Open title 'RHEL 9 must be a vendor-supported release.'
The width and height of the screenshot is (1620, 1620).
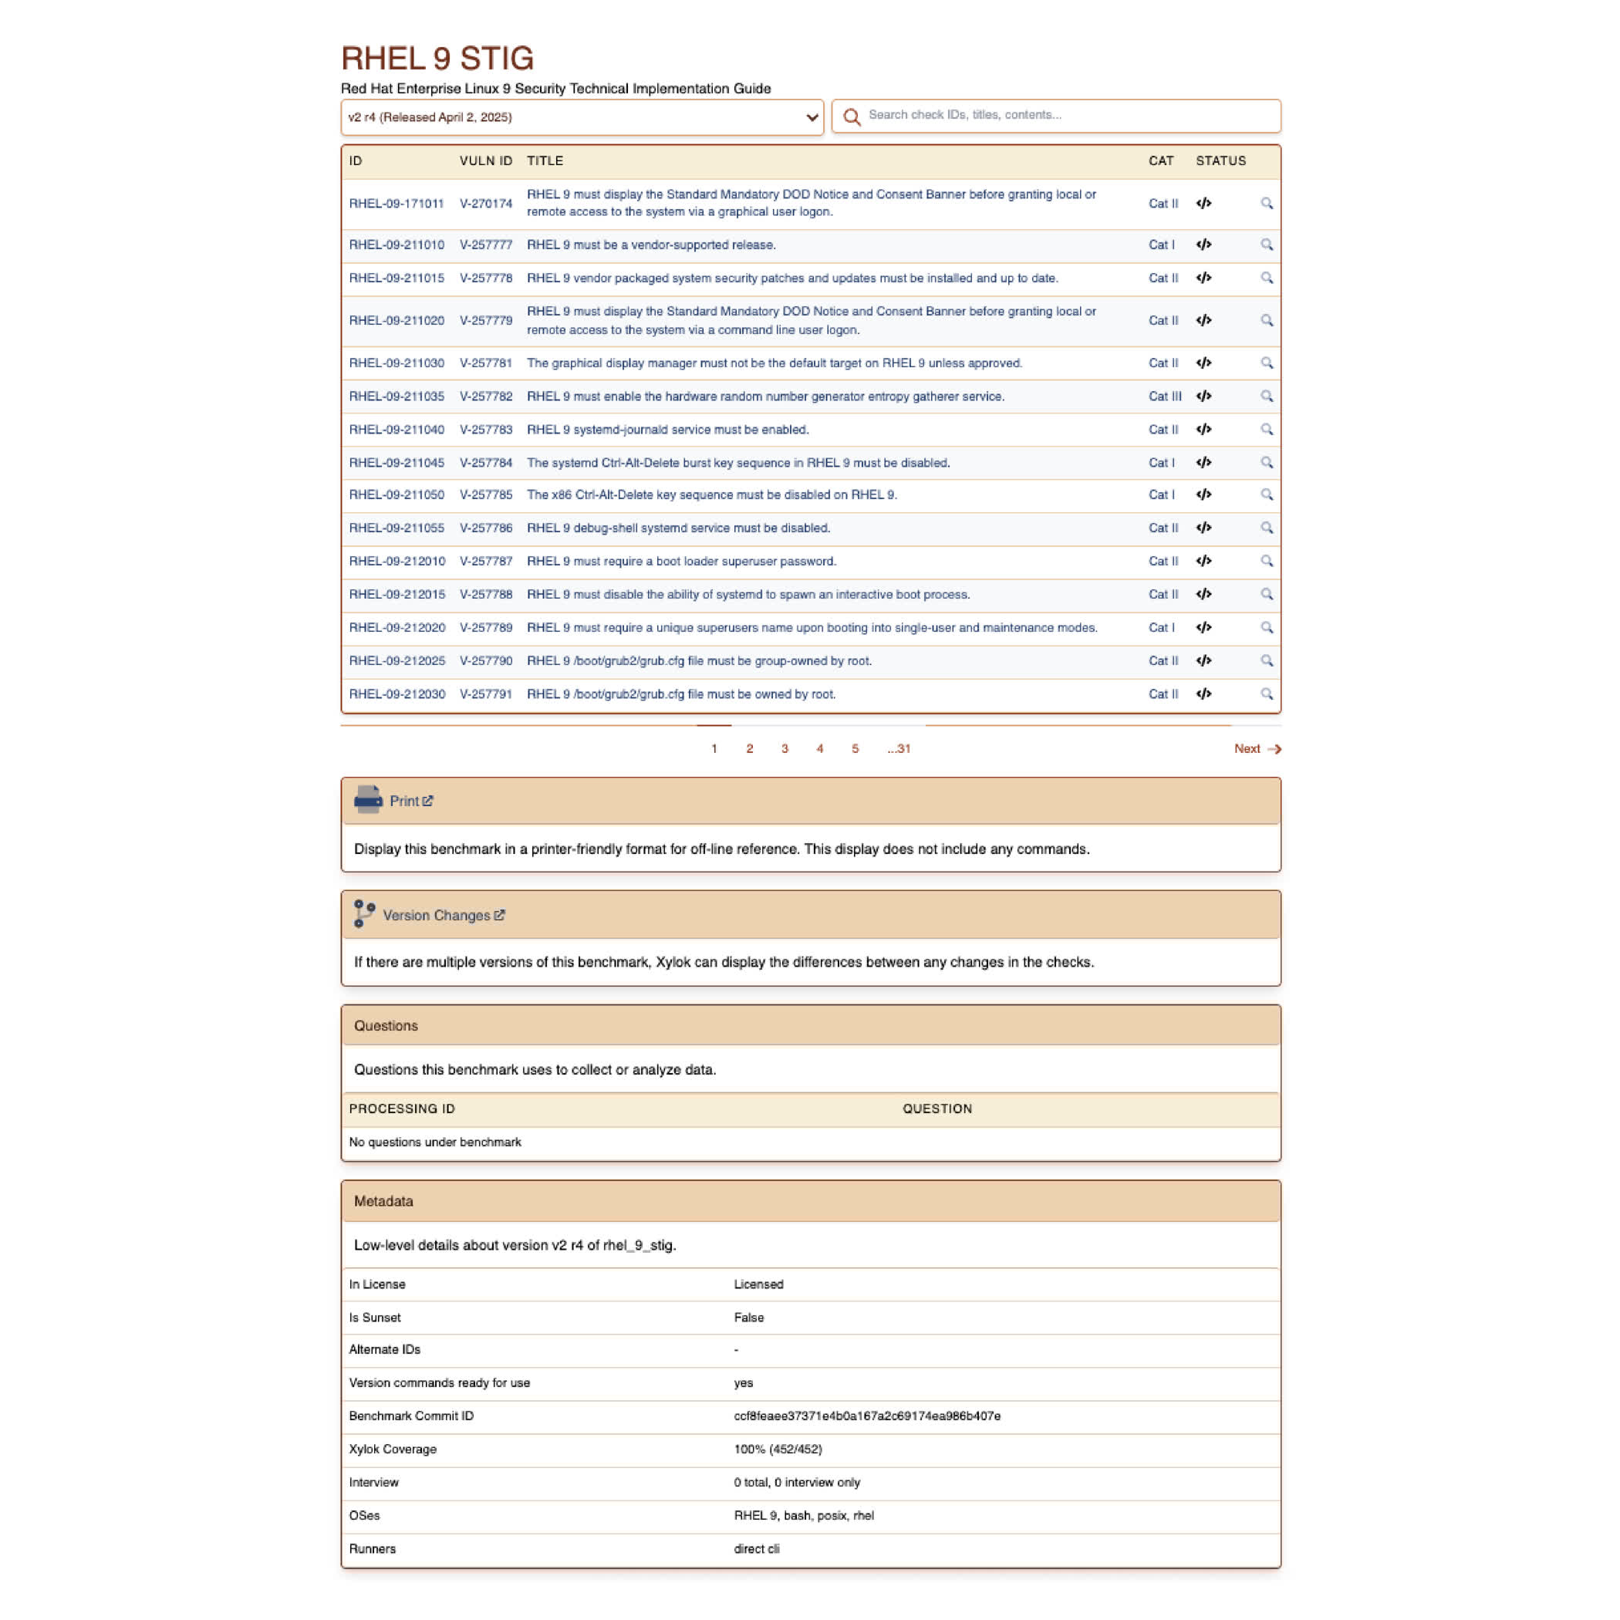pos(650,245)
